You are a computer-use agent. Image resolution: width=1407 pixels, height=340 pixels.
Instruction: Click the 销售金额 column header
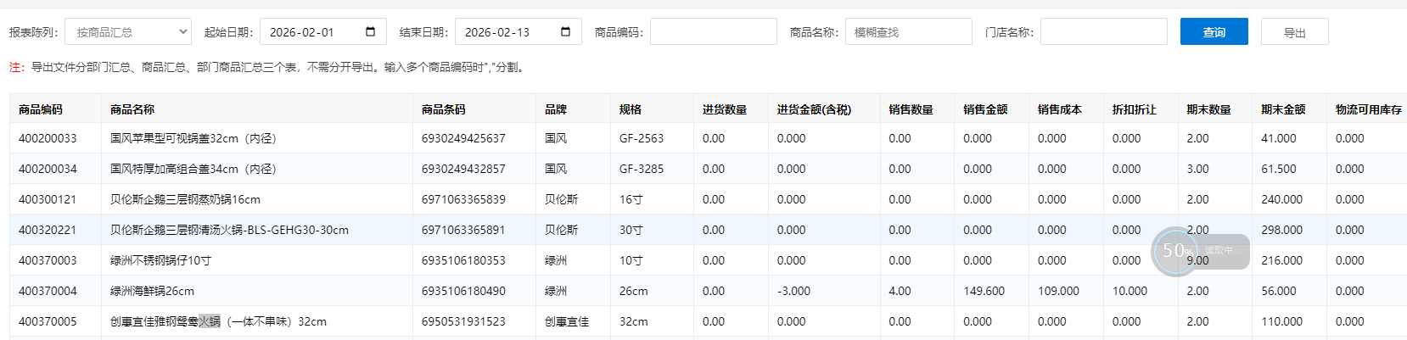(985, 109)
